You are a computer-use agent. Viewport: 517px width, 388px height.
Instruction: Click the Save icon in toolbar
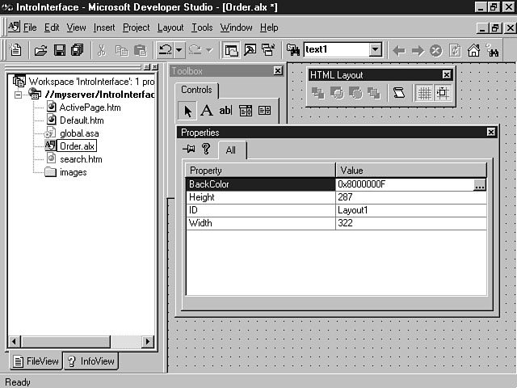(59, 50)
